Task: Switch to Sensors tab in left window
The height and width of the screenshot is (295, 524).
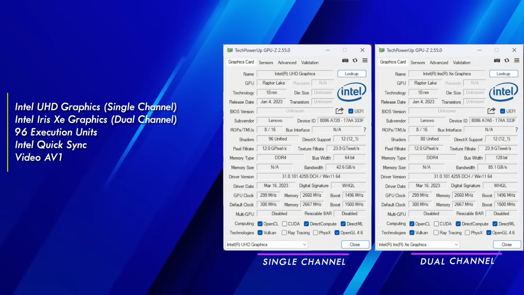Action: tap(266, 63)
